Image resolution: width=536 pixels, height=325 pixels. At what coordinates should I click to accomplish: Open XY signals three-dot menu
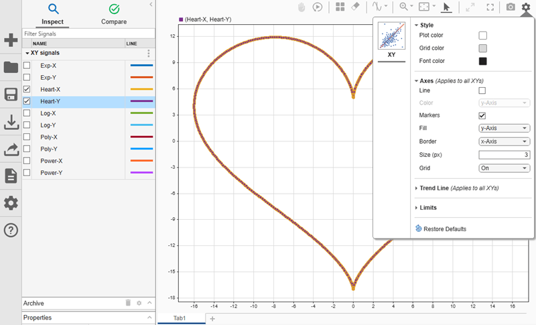point(148,54)
